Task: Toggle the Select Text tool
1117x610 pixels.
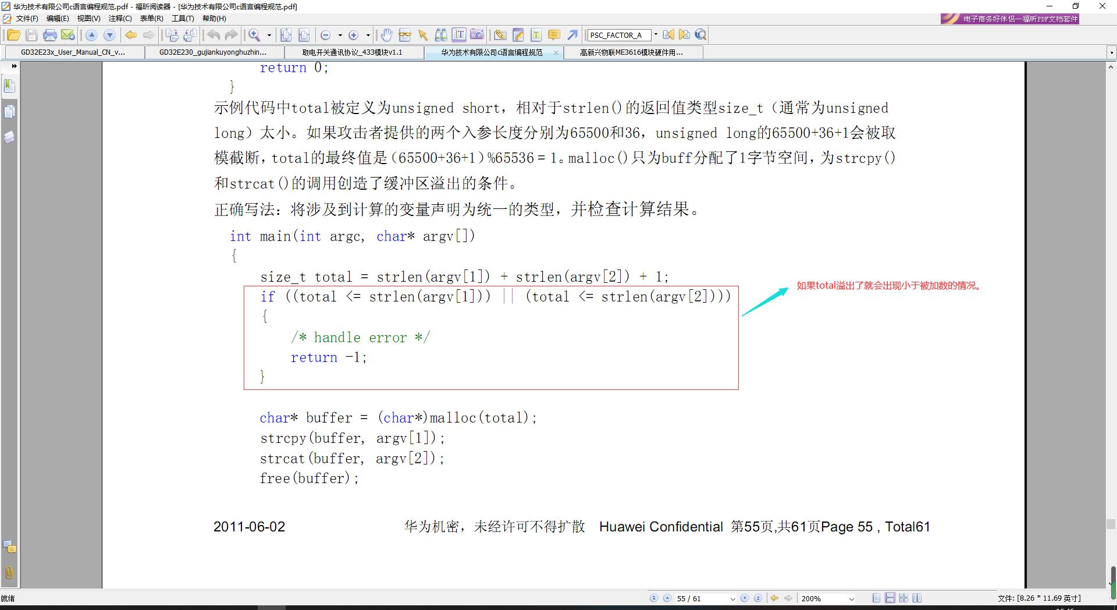Action: click(x=459, y=35)
